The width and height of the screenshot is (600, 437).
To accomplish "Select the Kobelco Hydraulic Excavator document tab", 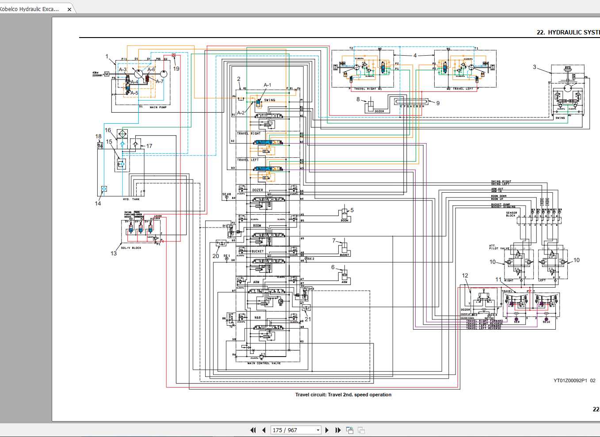I will click(x=31, y=9).
